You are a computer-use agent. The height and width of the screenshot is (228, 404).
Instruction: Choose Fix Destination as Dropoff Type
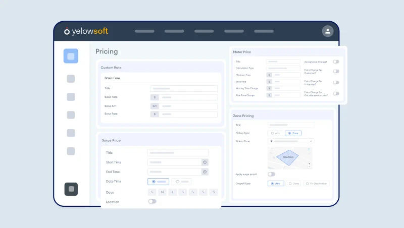click(x=317, y=184)
